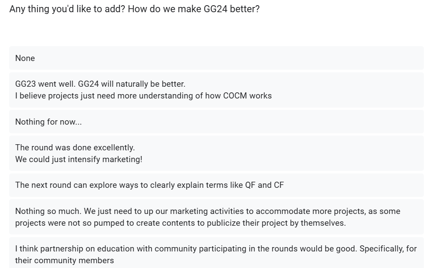
Task: Click the partnership on education response
Action: 216,249
